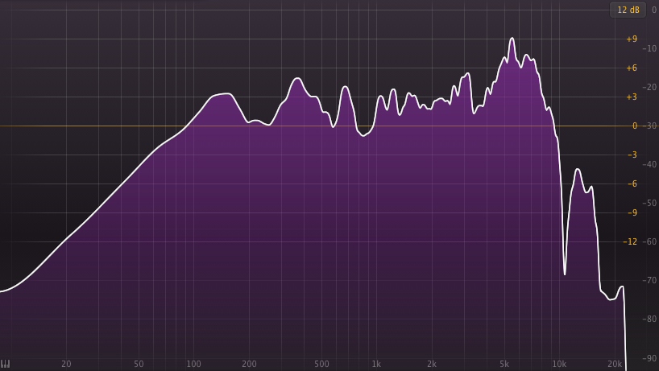Image resolution: width=659 pixels, height=371 pixels.
Task: Click the -6 yellow gain label
Action: tap(632, 183)
